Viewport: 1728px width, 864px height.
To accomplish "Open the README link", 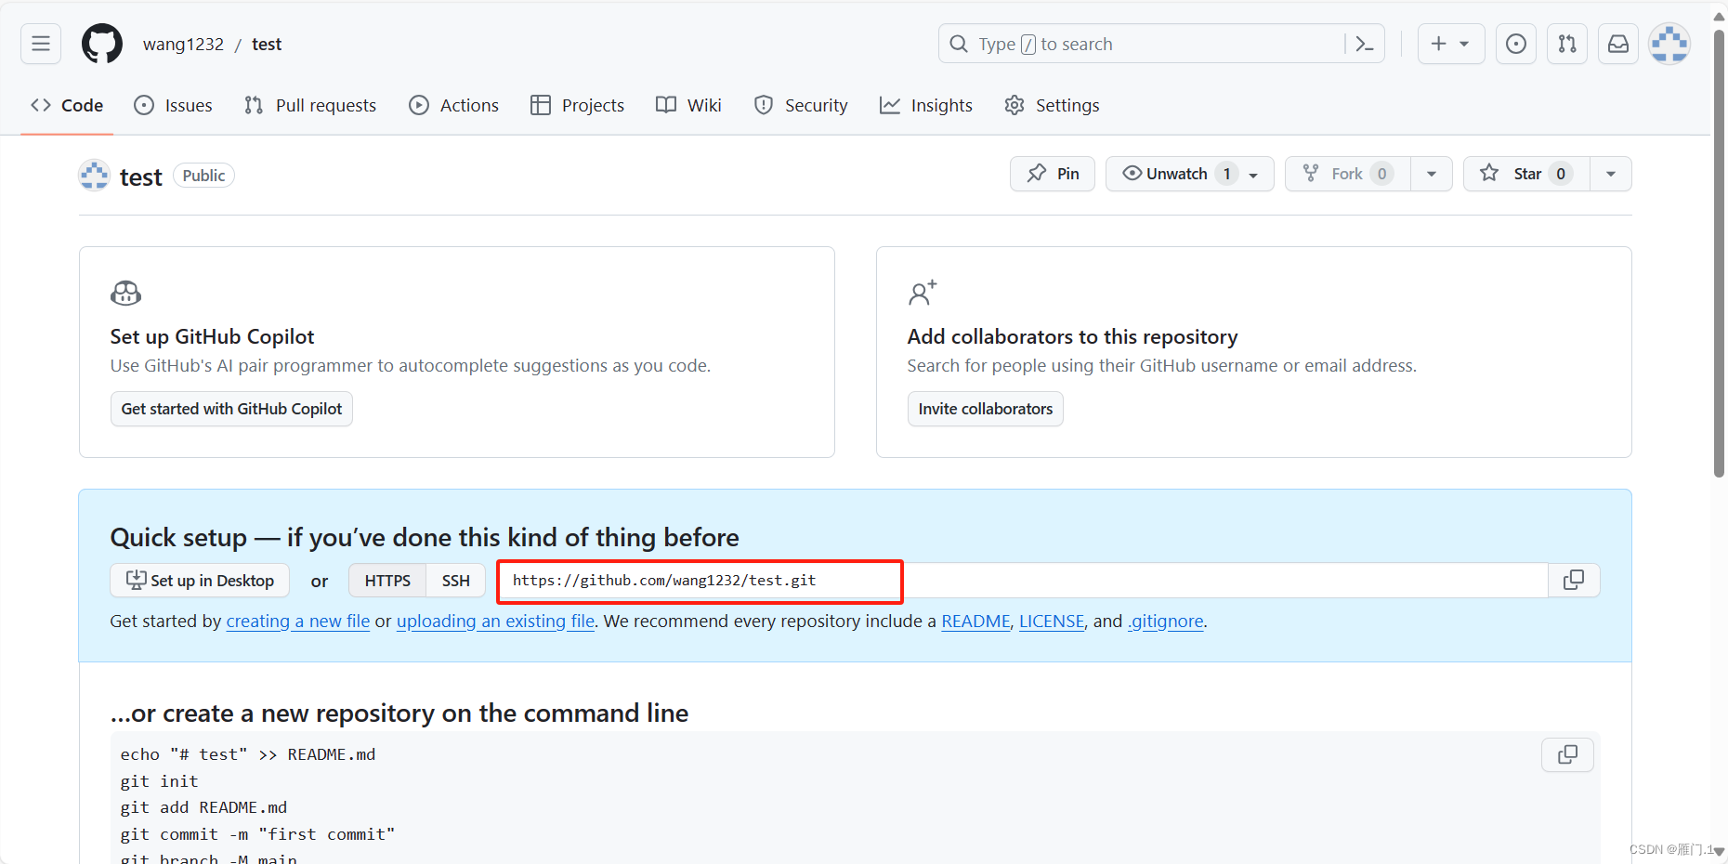I will click(975, 622).
